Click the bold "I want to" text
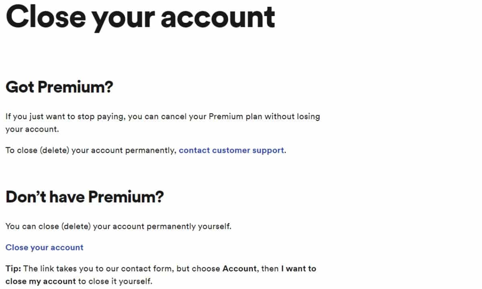482x289 pixels. click(298, 268)
